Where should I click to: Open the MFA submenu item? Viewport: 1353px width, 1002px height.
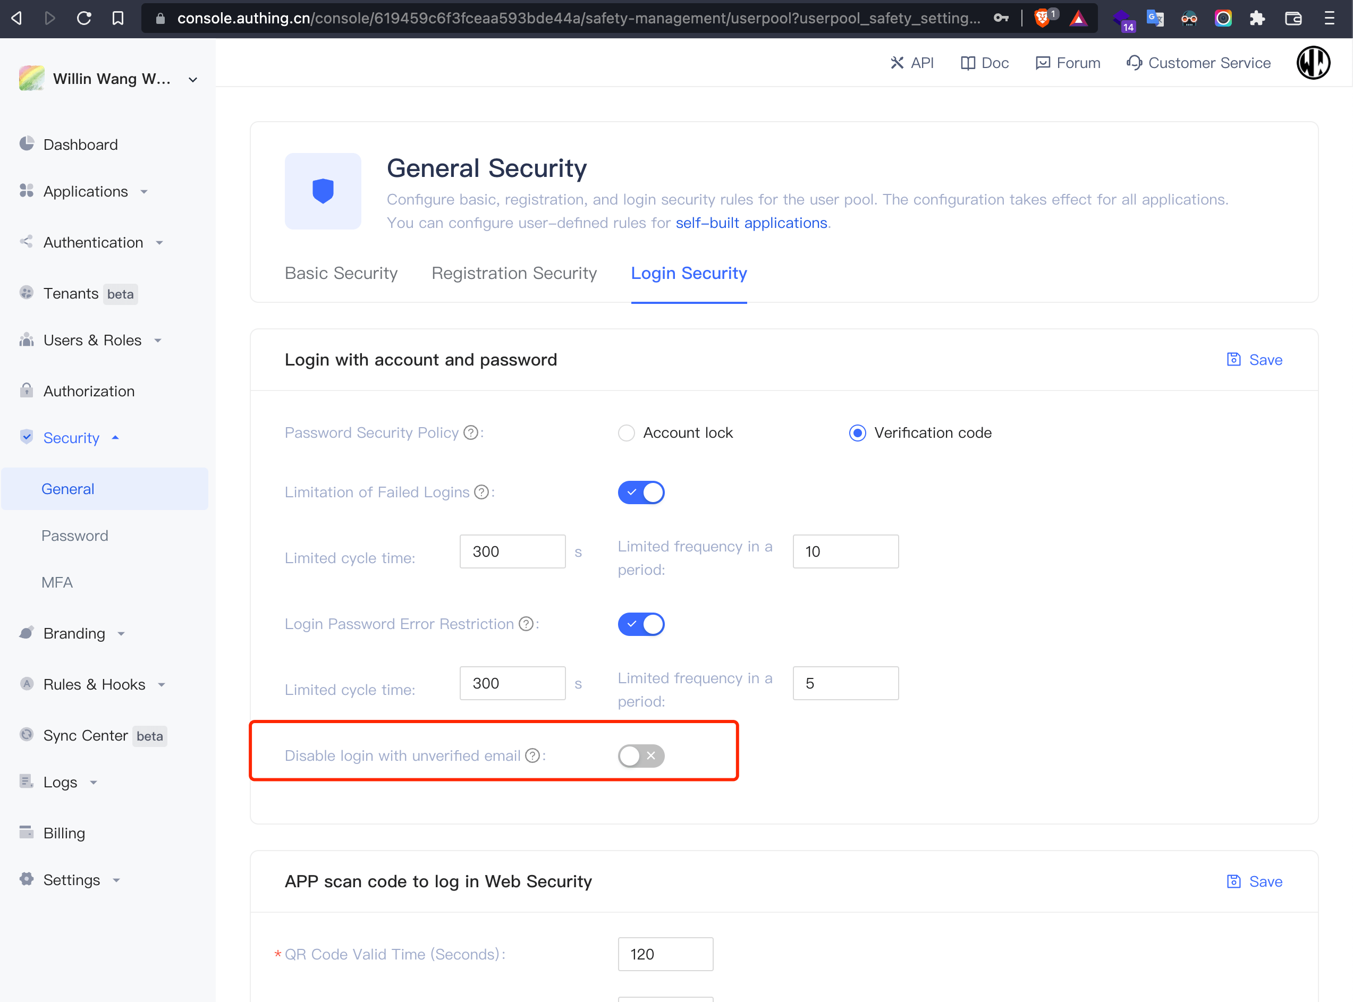(57, 582)
